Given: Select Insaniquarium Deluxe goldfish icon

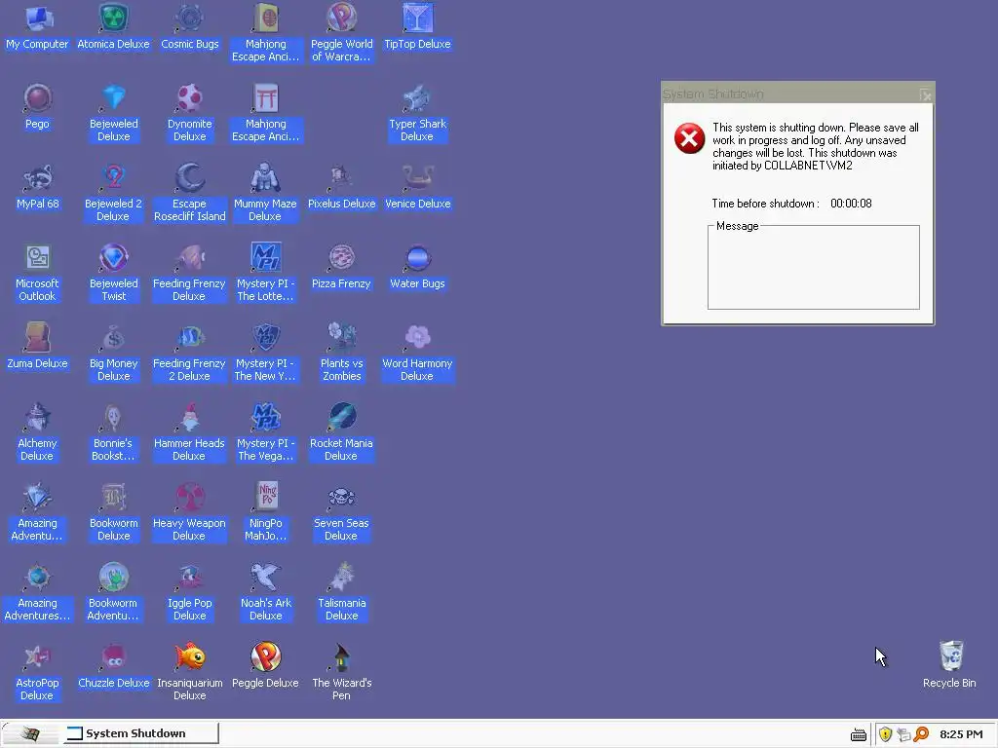Looking at the screenshot, I should click(189, 657).
